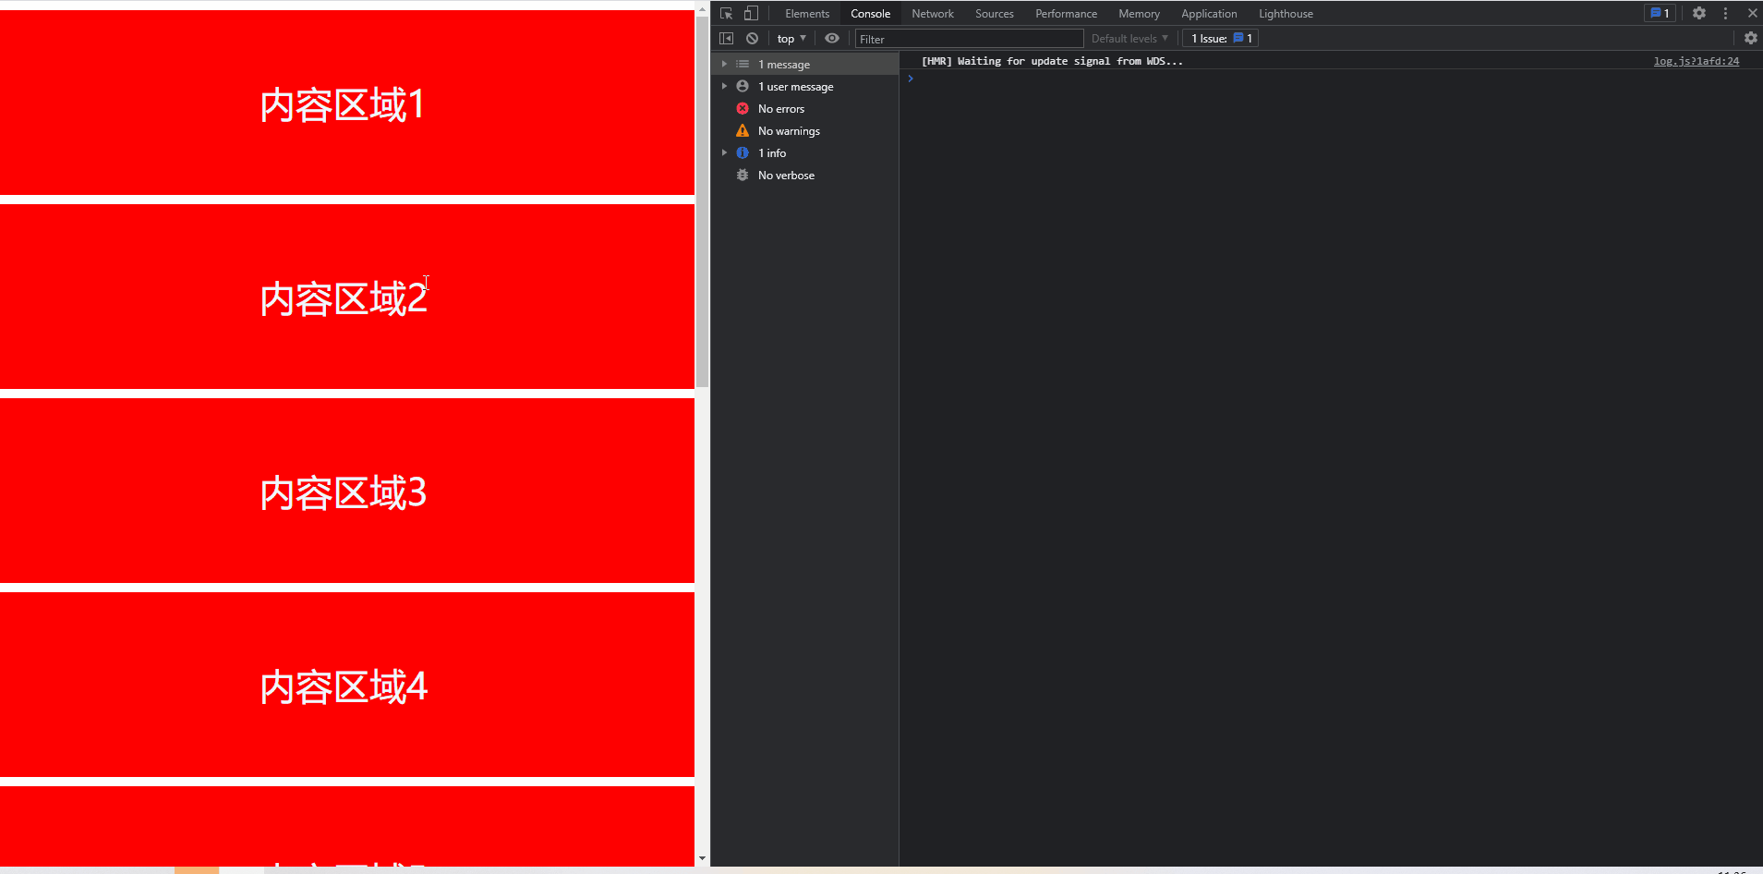Select the No errors filter

tap(805, 108)
